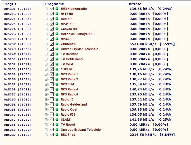Sort by the ProgID column header
Image resolution: width=191 pixels, height=145 pixels.
click(9, 4)
